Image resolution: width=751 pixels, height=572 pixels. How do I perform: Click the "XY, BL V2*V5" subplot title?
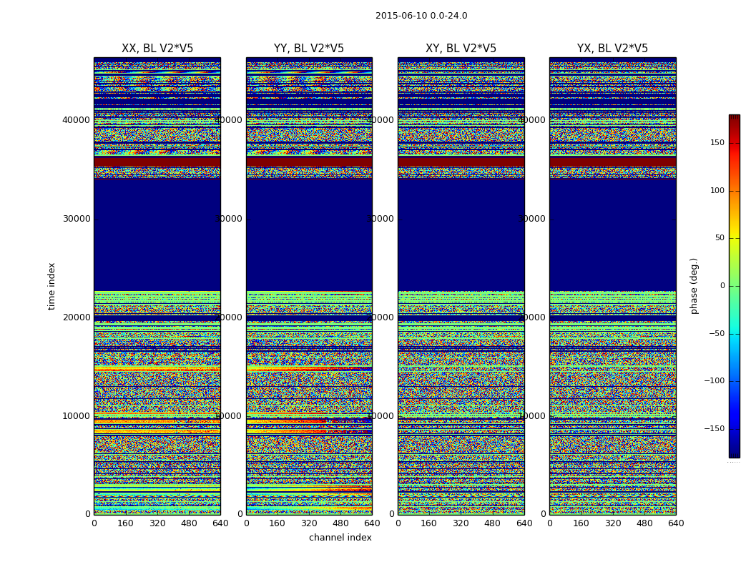click(x=461, y=49)
